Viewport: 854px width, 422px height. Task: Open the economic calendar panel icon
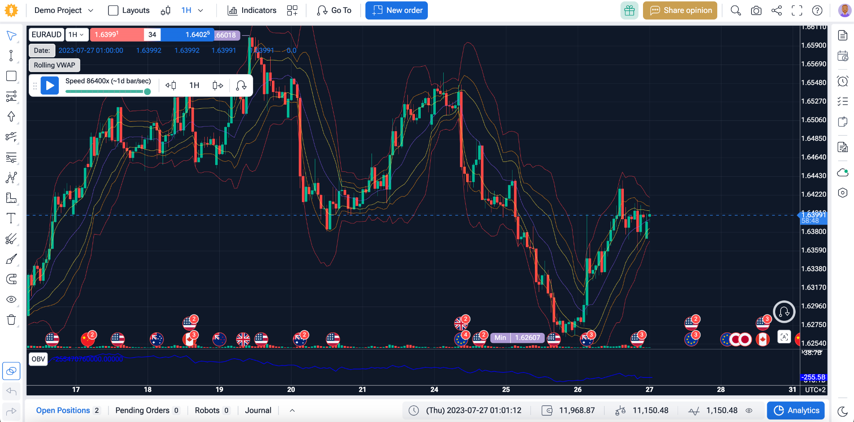843,56
